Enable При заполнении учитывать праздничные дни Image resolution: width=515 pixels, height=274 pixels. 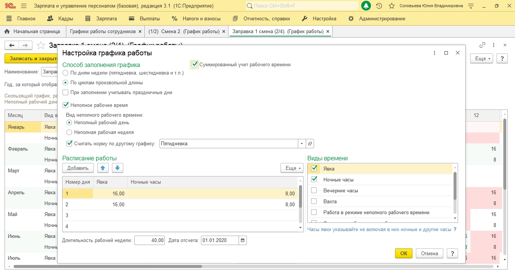[x=66, y=93]
